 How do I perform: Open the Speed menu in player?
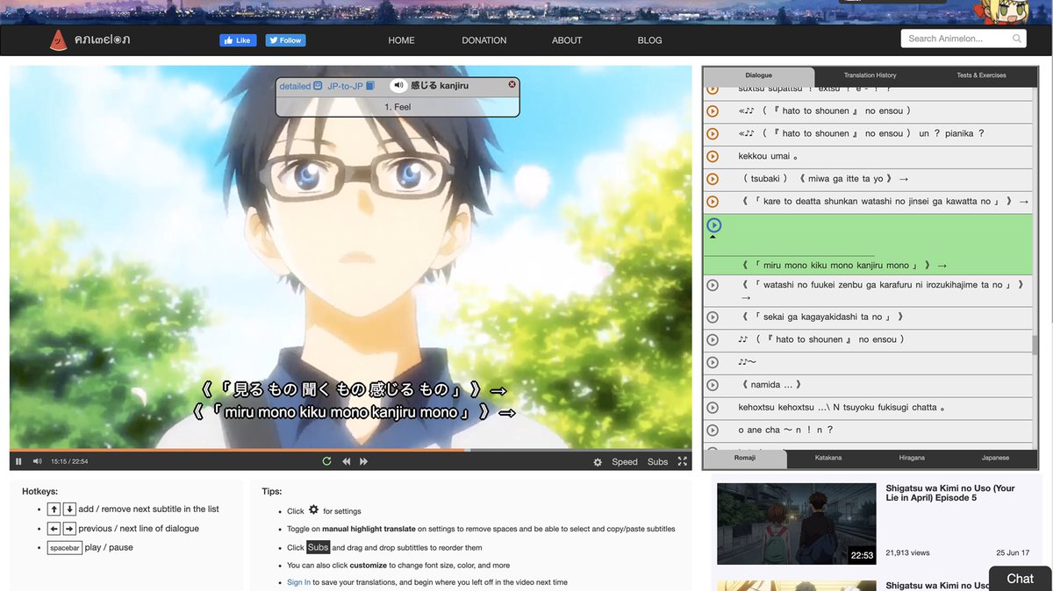pyautogui.click(x=625, y=462)
